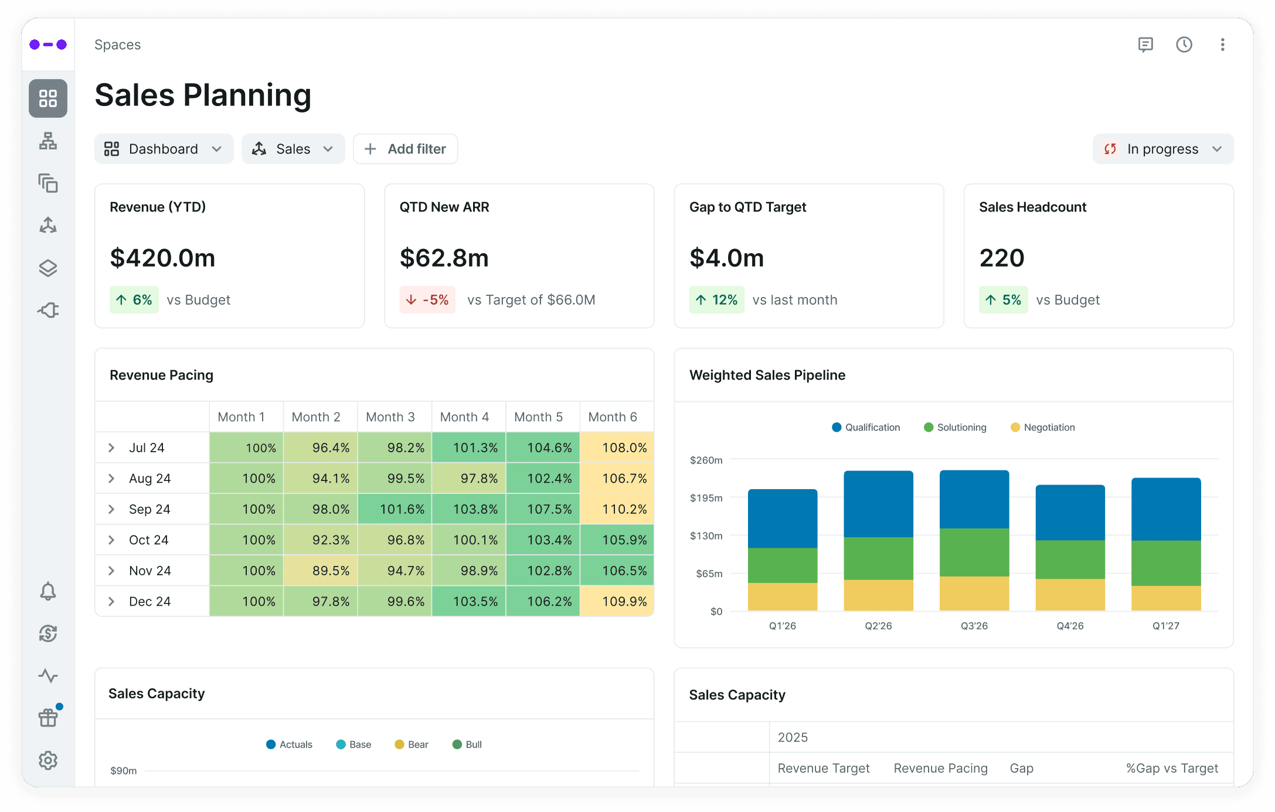Toggle Qualification series in pipeline legend
Viewport: 1275px width, 812px height.
tap(866, 427)
